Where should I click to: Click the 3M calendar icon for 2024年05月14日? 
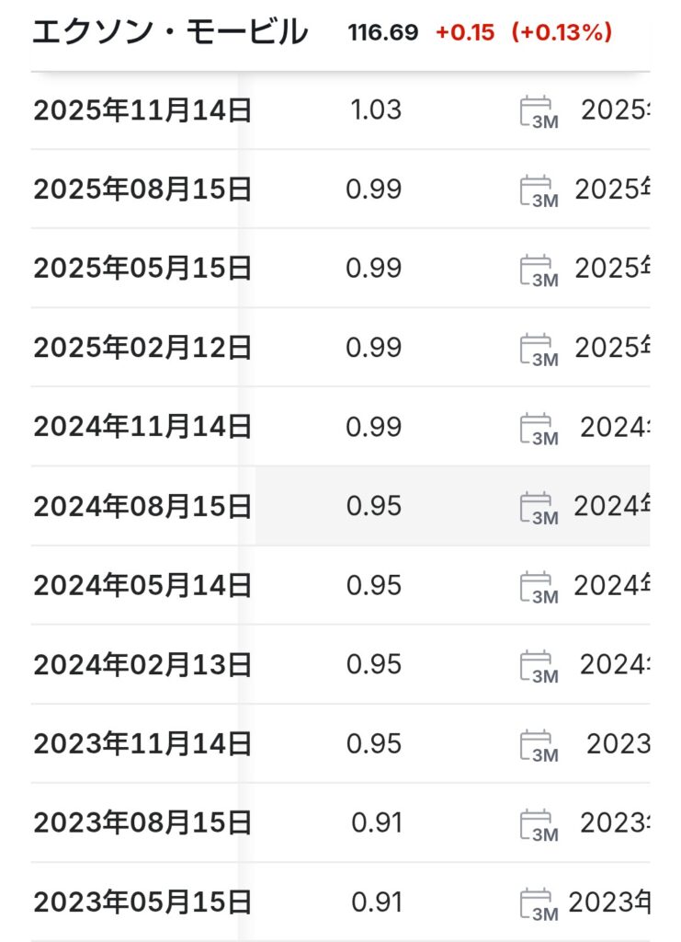539,588
